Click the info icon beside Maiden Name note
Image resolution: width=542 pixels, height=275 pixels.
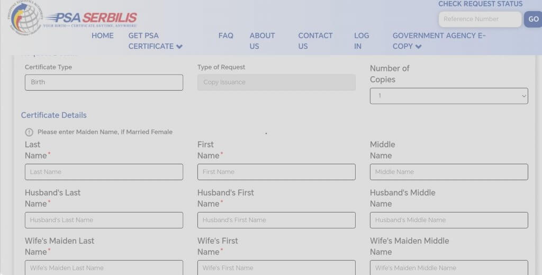[29, 132]
